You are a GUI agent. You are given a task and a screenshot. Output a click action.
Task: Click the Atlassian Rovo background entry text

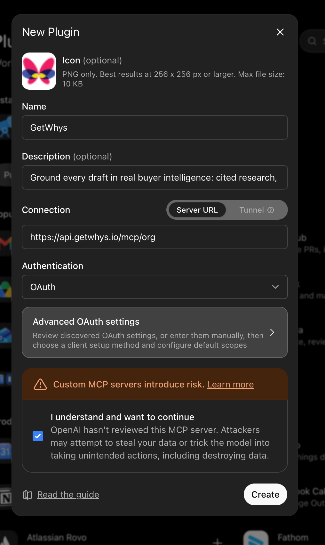coord(57,538)
